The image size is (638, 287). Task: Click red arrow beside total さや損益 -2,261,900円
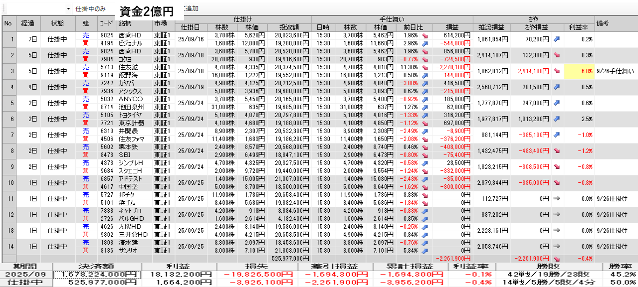[x=556, y=259]
